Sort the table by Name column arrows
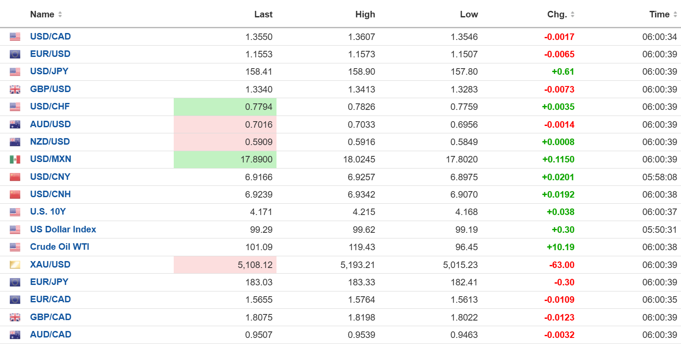 60,14
